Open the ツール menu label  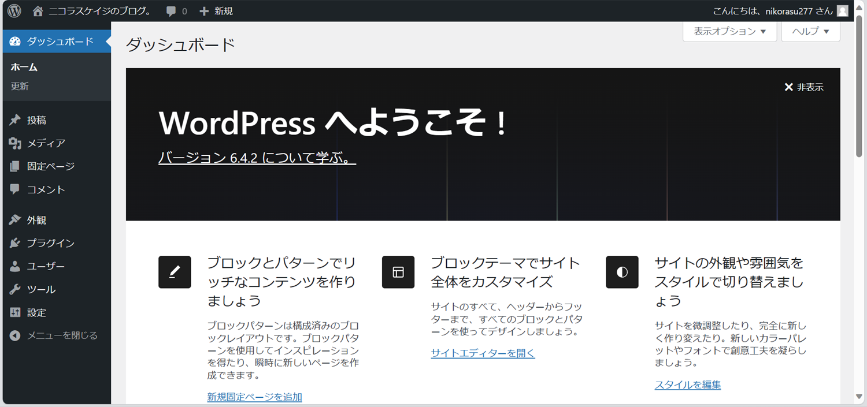point(41,289)
